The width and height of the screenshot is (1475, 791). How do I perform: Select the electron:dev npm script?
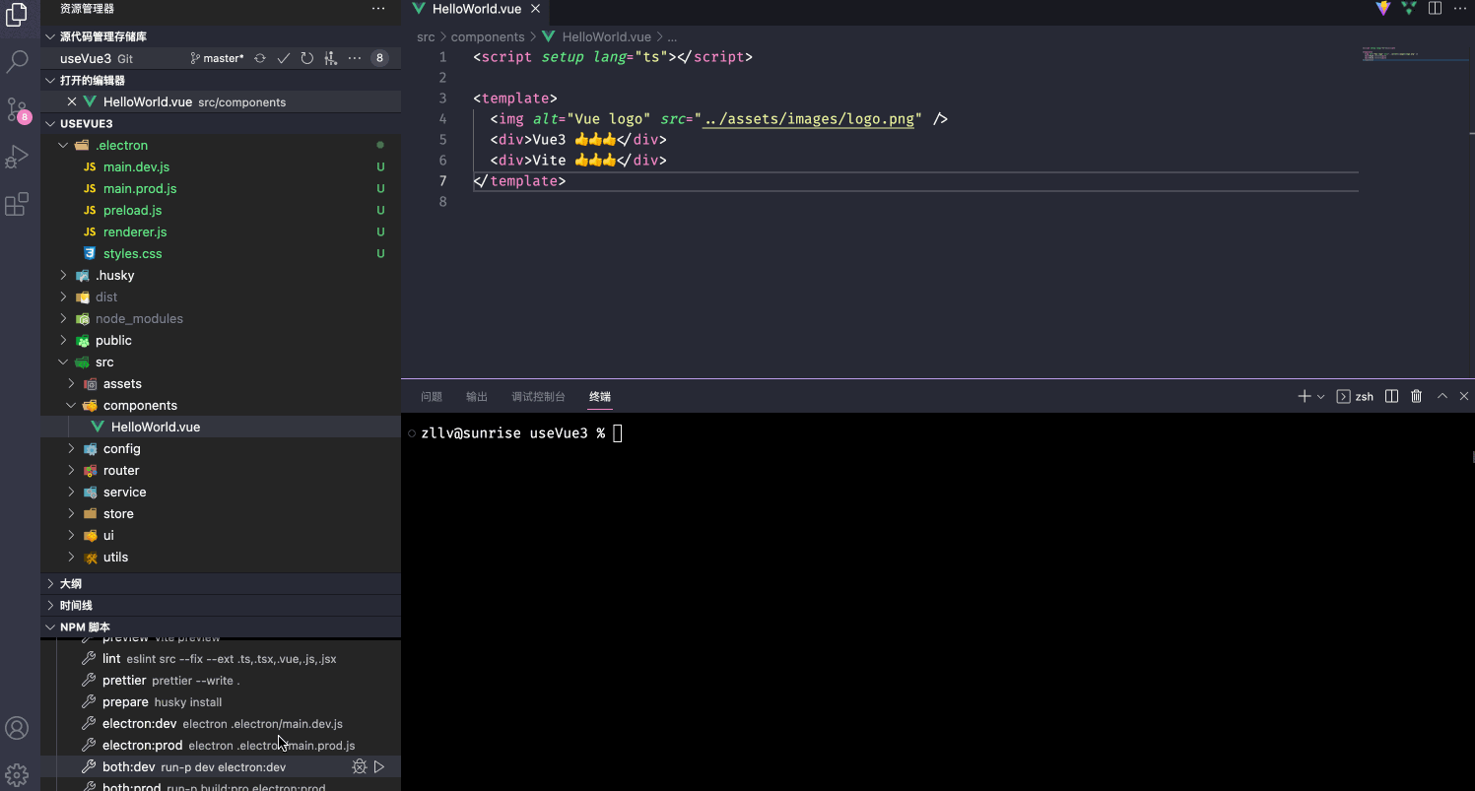click(x=221, y=723)
